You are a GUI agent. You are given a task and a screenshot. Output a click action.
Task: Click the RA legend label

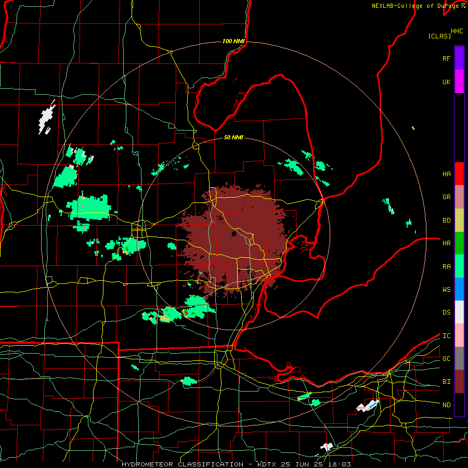click(x=446, y=267)
